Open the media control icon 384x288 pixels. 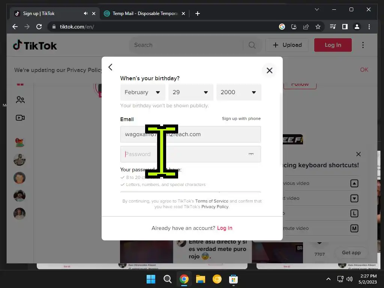(333, 27)
